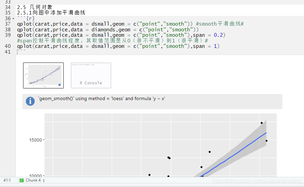Click the closing ``` on line 41
This screenshot has height=187, width=304.
(x=21, y=51)
